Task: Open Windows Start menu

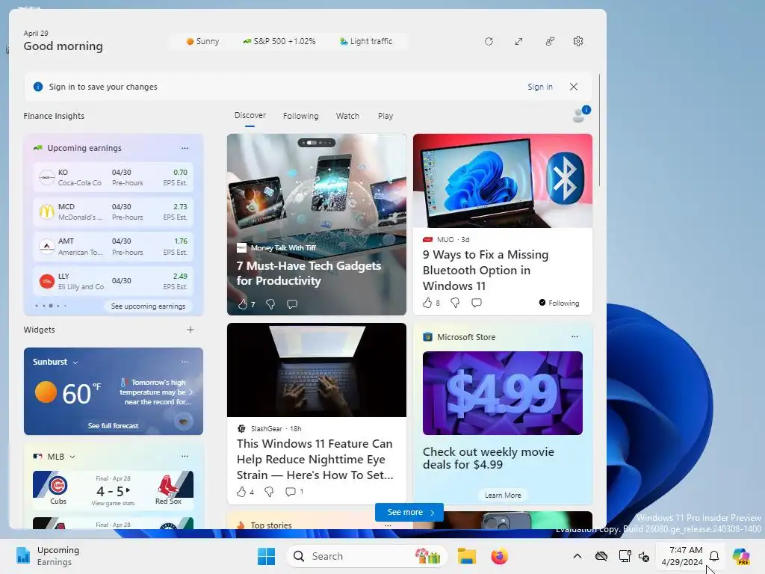Action: 267,556
